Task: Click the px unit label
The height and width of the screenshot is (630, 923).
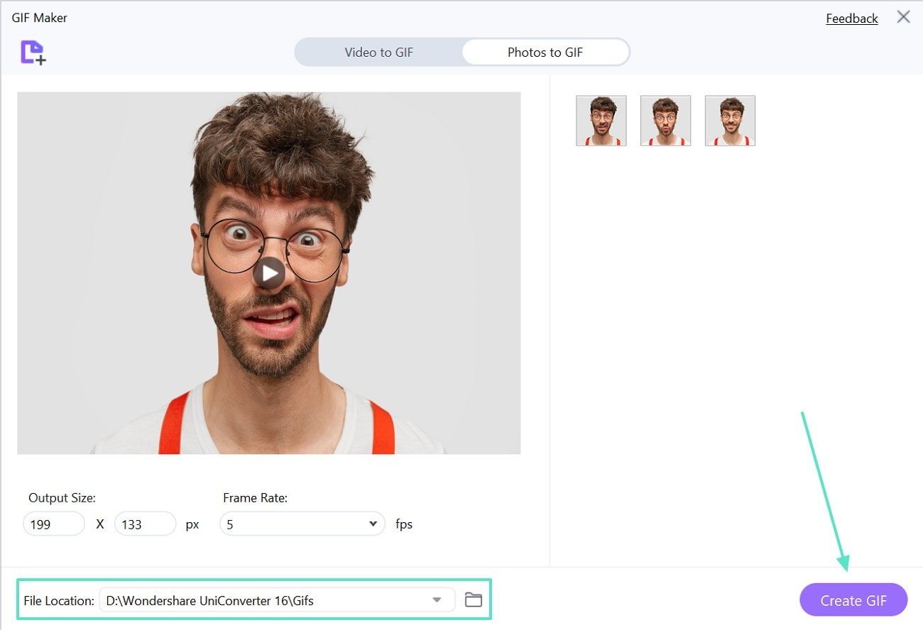Action: point(192,526)
